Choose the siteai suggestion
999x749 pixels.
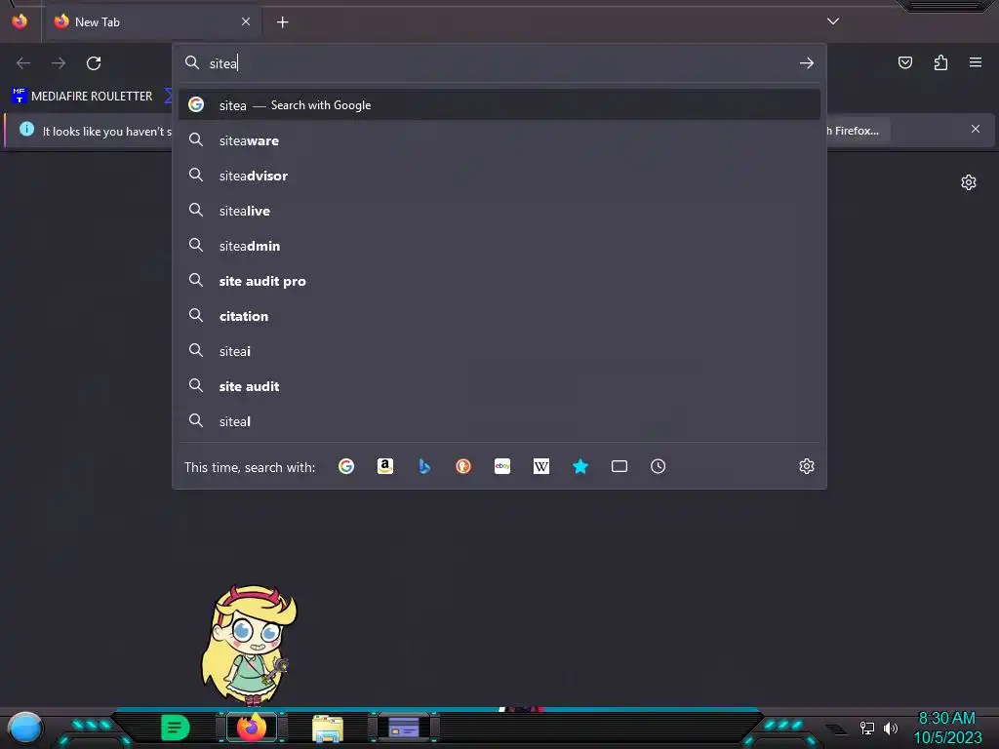[x=499, y=351]
